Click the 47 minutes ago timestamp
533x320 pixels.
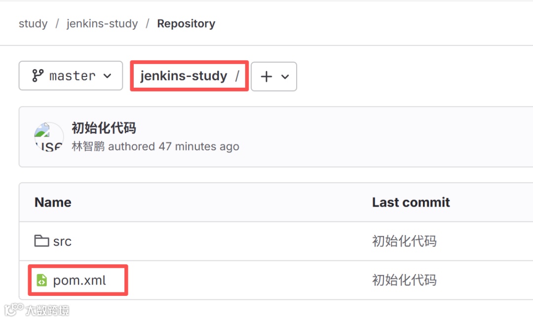(x=199, y=146)
